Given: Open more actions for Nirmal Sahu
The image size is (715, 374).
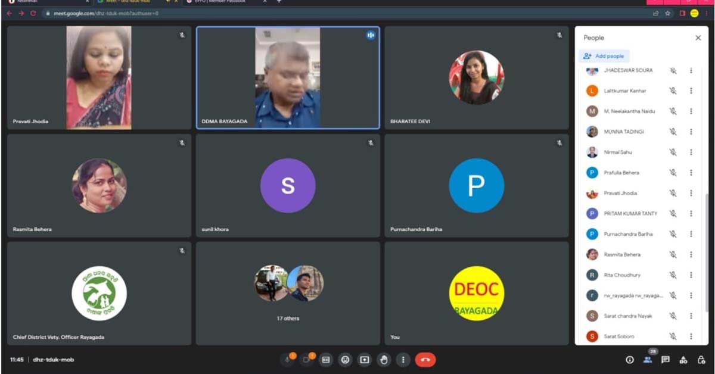Looking at the screenshot, I should [x=691, y=152].
